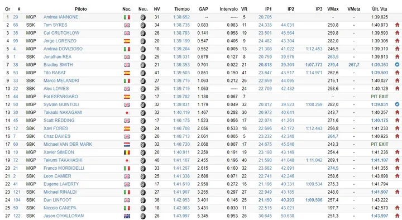Click UK flag in Cal CRUTCHLOW row

127,34
